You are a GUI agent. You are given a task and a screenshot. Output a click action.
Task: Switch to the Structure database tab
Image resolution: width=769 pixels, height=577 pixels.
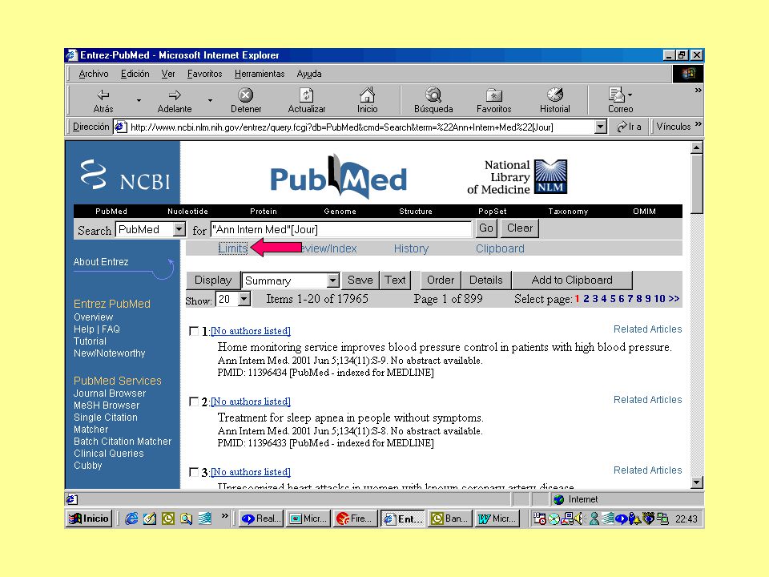pos(416,212)
